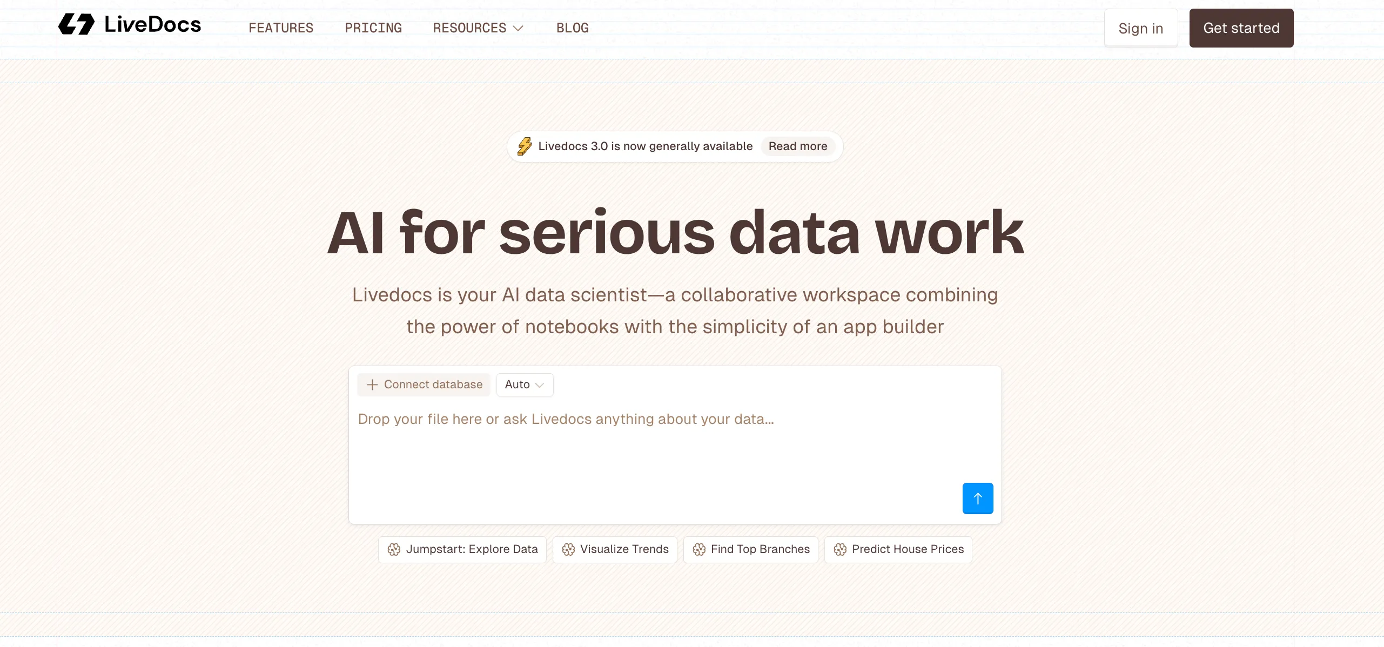Select the PRICING navigation link
The image size is (1384, 647).
pos(373,28)
